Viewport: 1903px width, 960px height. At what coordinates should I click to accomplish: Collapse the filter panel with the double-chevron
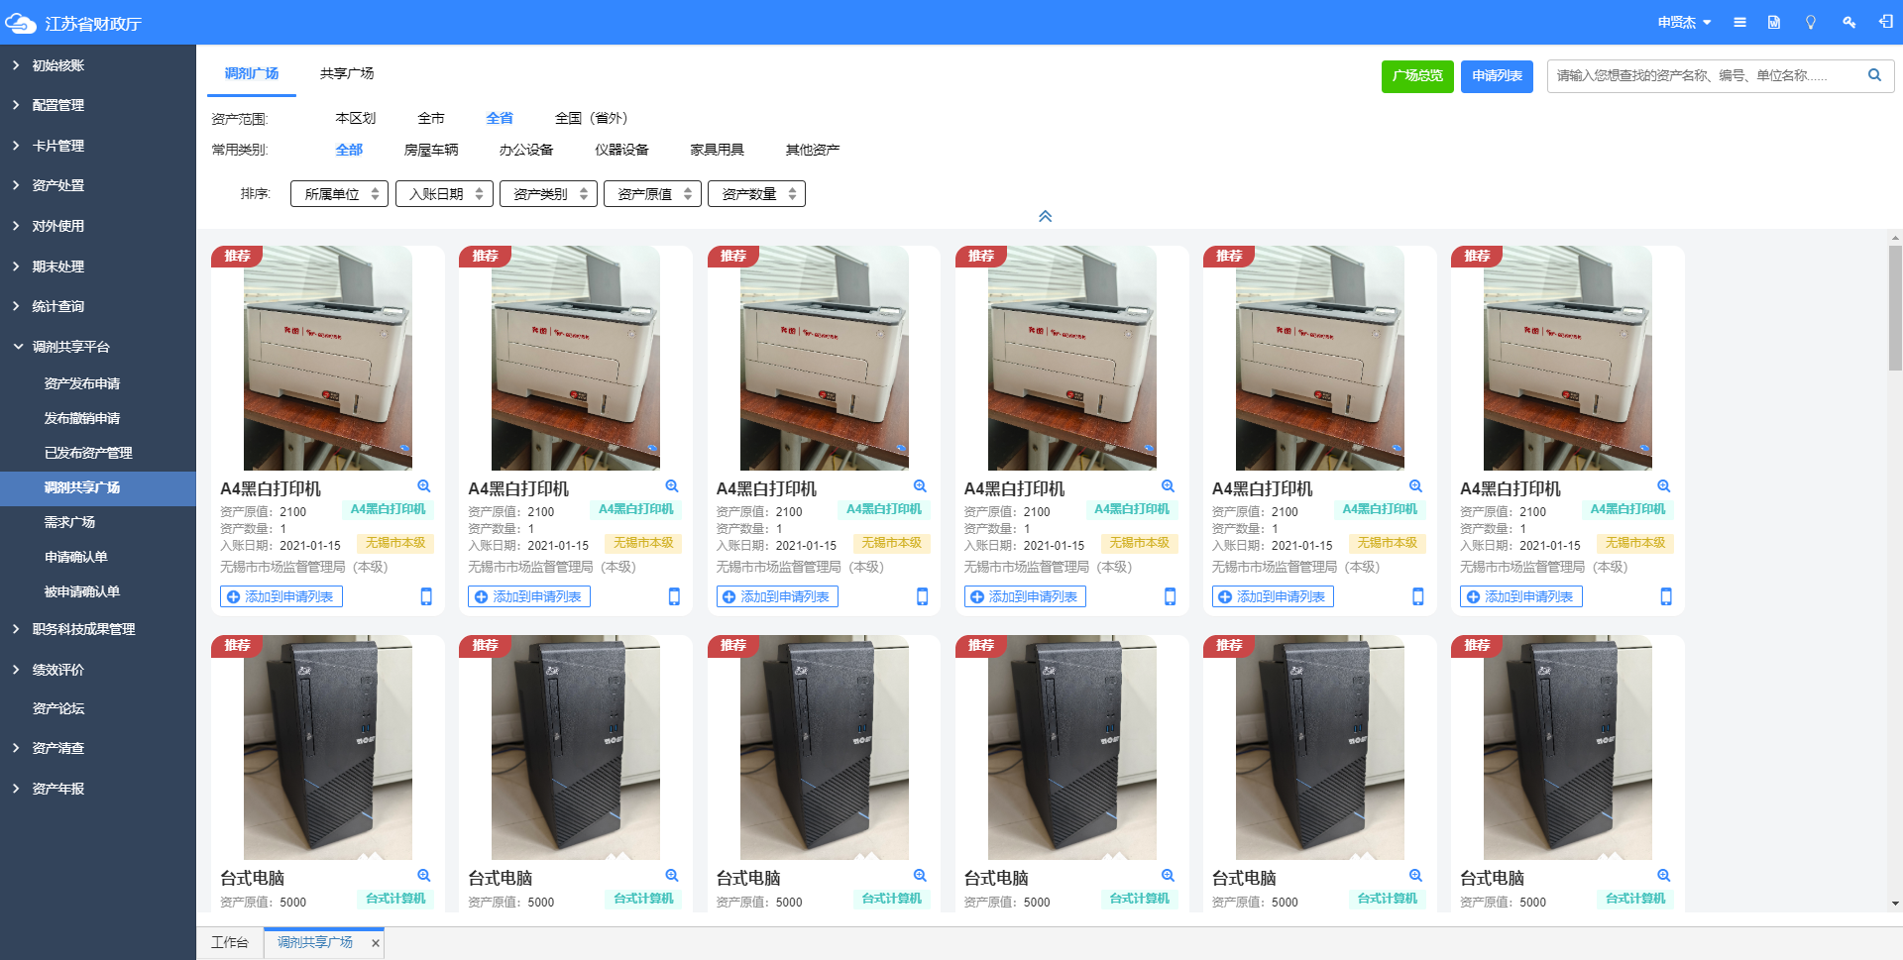(1045, 216)
